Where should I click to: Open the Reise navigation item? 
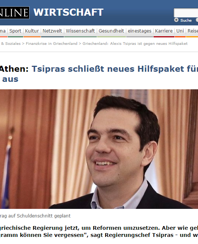coord(193,31)
